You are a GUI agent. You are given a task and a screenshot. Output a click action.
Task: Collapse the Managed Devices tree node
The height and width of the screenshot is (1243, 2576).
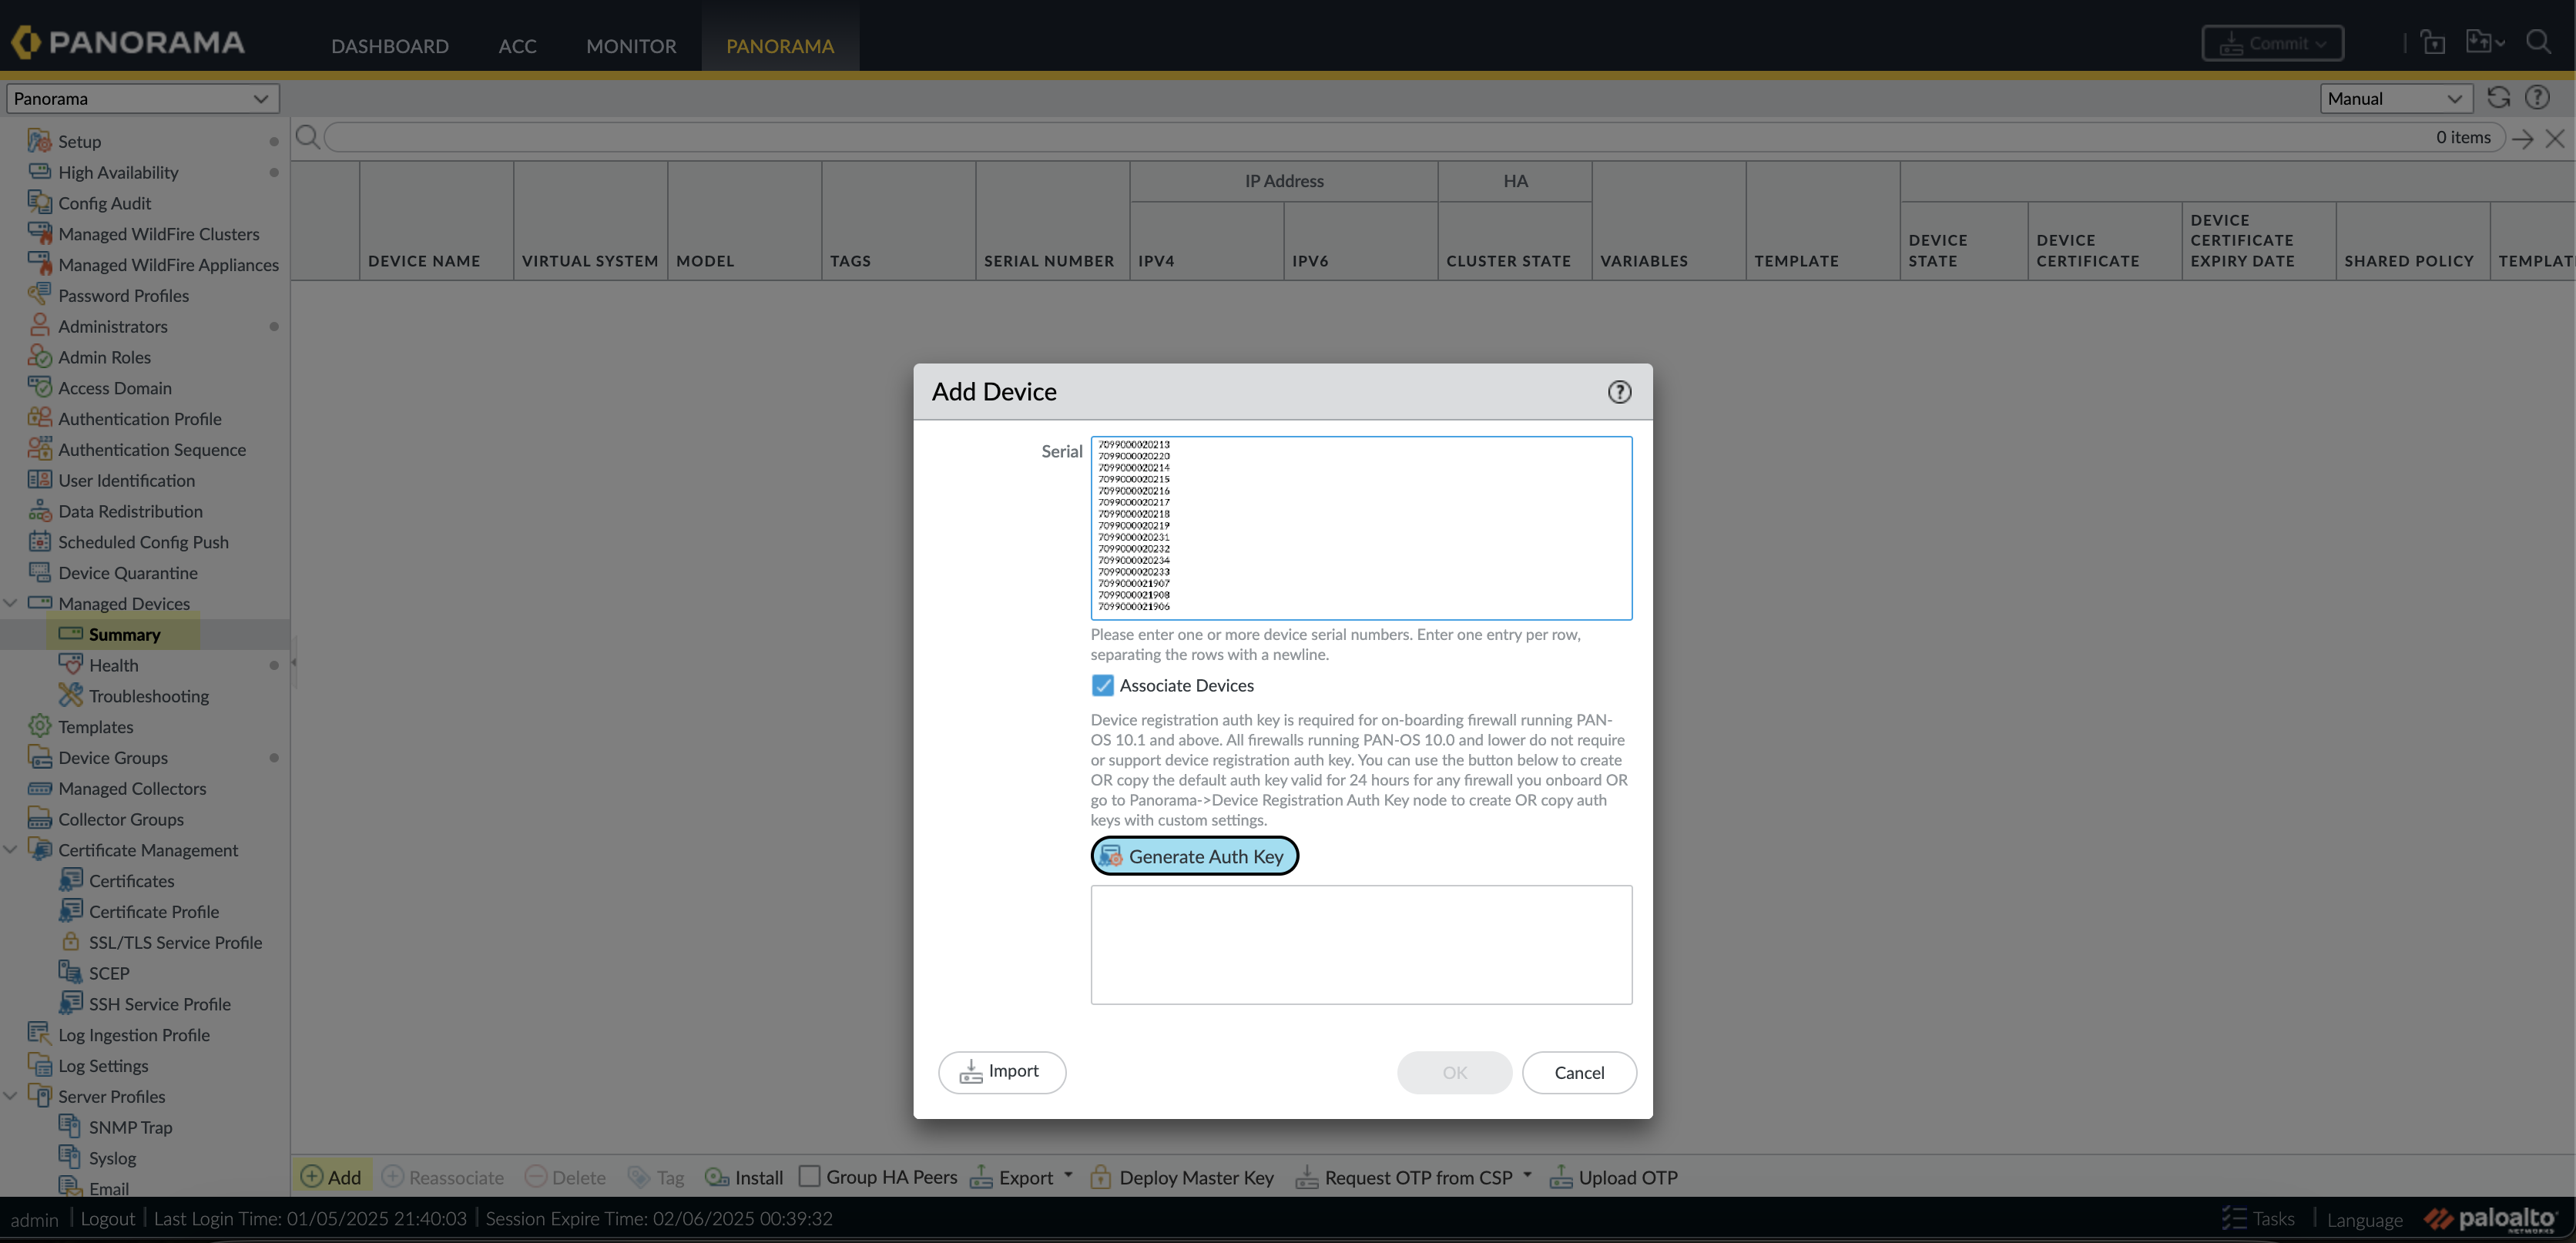[11, 603]
